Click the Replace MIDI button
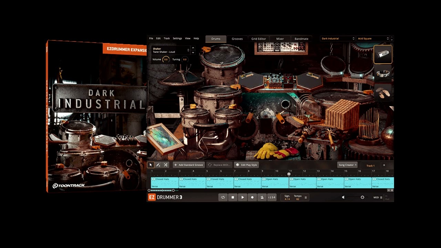441x248 pixels. coord(219,165)
